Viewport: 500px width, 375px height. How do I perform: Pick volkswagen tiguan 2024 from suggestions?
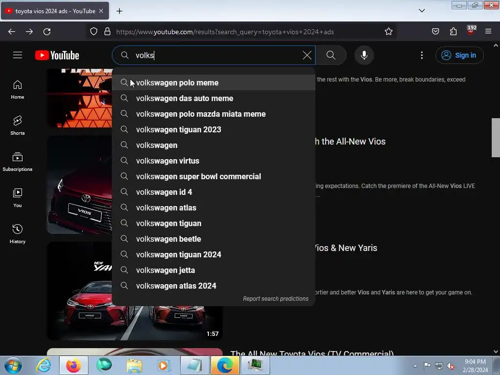click(x=214, y=254)
